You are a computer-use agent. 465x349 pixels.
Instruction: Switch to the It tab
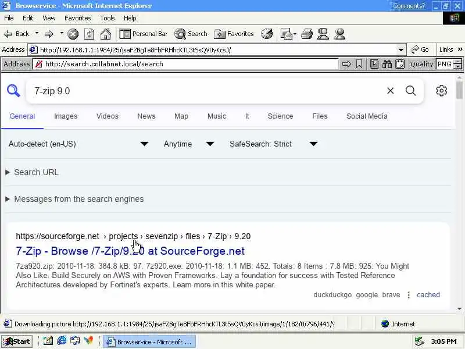click(x=247, y=116)
